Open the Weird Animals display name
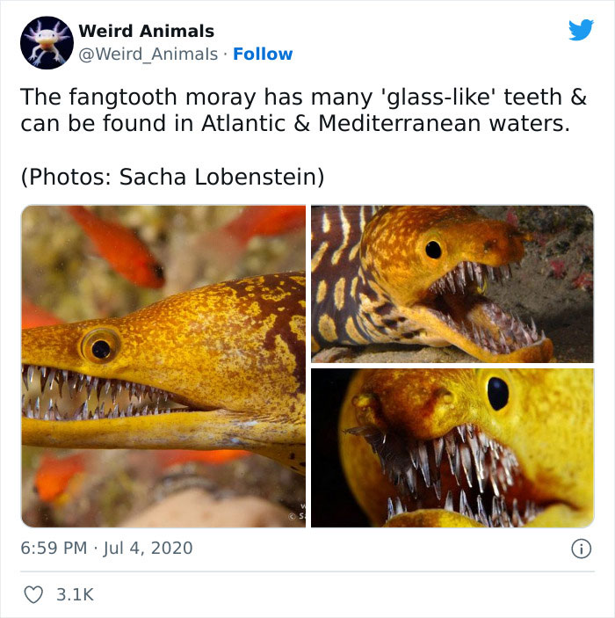 point(146,32)
